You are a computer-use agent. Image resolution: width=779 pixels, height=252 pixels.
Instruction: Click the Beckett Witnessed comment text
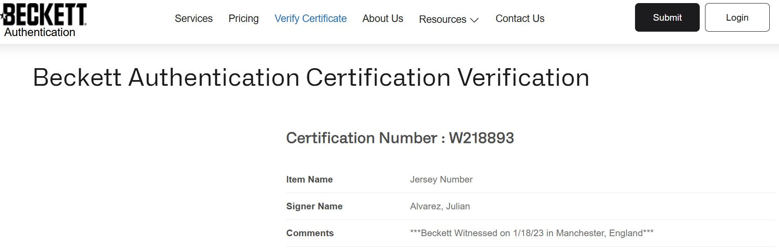[531, 233]
